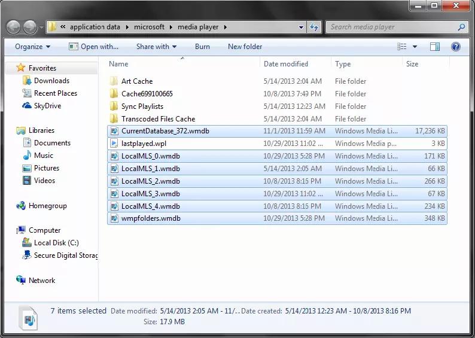Click the Art Cache folder icon
475x338 pixels.
pyautogui.click(x=114, y=81)
